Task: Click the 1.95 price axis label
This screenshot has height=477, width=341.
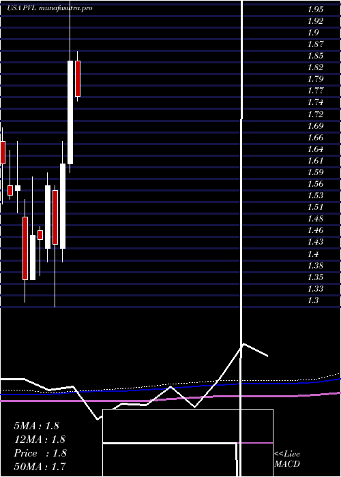Action: [x=315, y=10]
